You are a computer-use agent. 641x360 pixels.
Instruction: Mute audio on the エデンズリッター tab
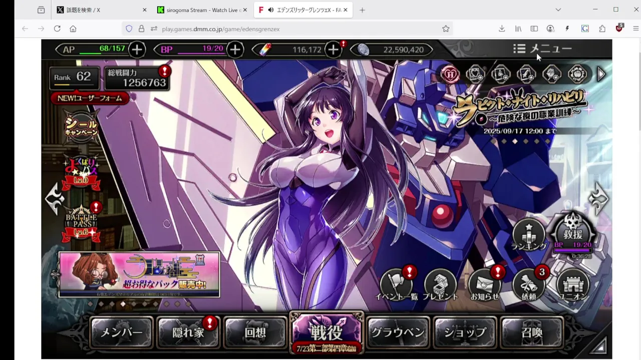271,10
